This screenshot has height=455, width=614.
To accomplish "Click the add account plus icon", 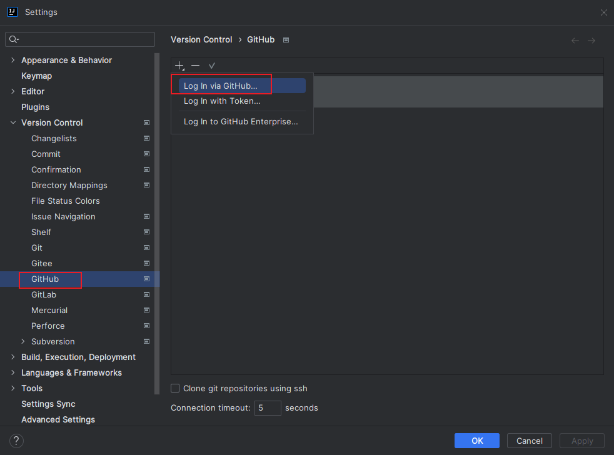I will (x=179, y=66).
